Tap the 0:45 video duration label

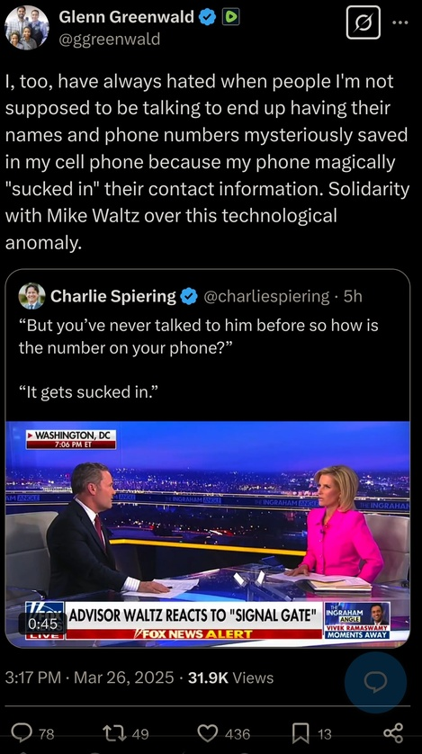(43, 624)
